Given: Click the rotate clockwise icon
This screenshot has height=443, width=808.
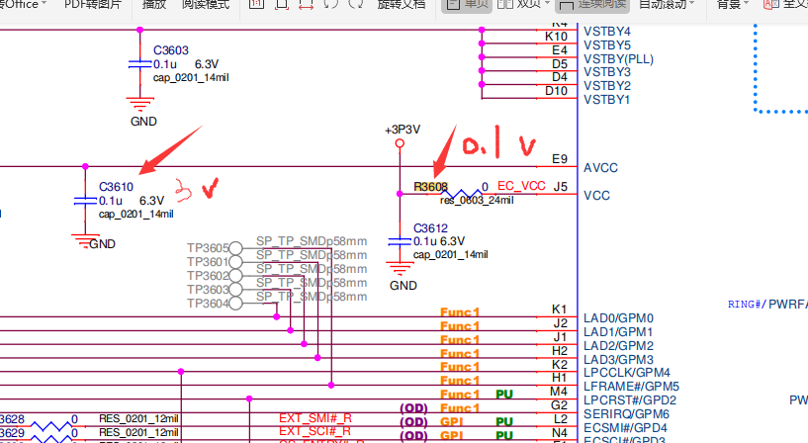Looking at the screenshot, I should coord(352,5).
